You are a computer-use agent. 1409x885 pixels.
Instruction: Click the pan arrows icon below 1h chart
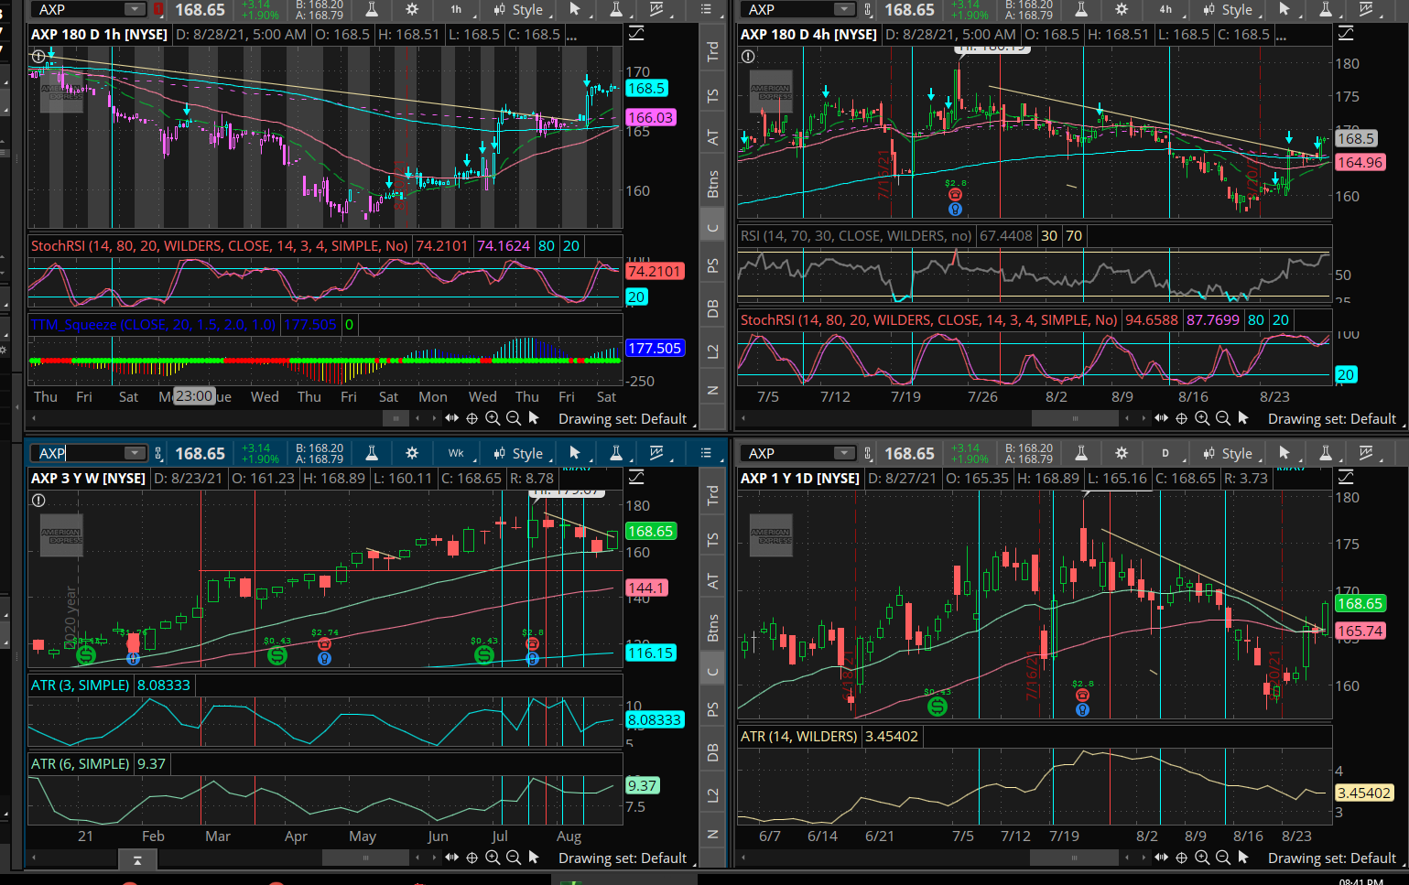click(x=451, y=418)
